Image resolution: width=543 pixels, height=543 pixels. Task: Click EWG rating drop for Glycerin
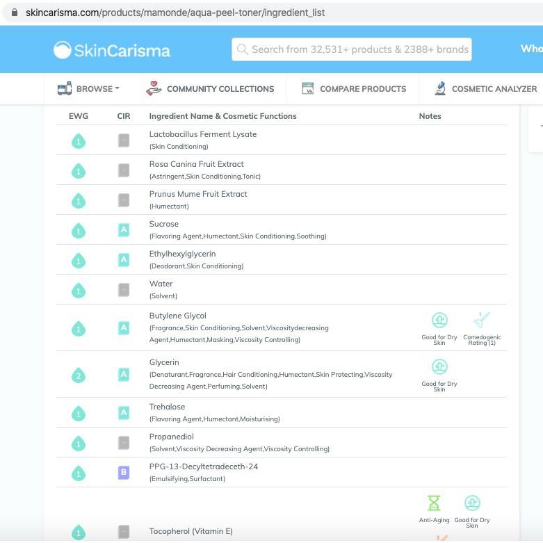(79, 375)
